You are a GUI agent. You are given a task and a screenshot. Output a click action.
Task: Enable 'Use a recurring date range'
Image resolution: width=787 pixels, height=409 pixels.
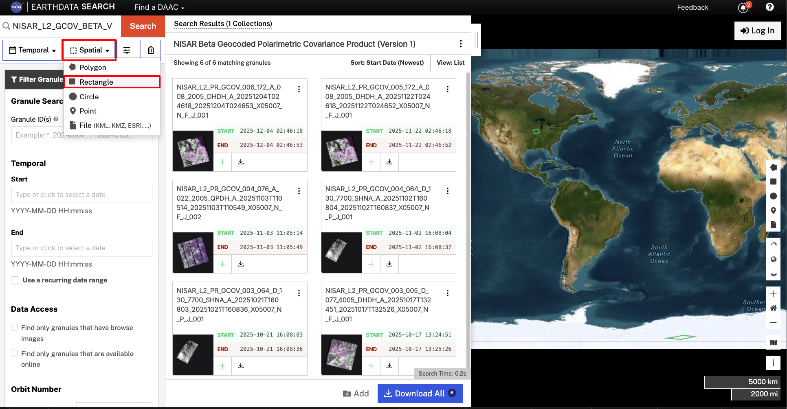pyautogui.click(x=15, y=280)
